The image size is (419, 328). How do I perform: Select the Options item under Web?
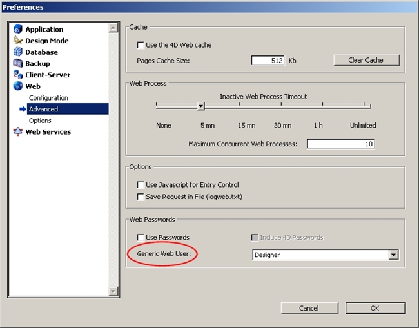(x=40, y=121)
